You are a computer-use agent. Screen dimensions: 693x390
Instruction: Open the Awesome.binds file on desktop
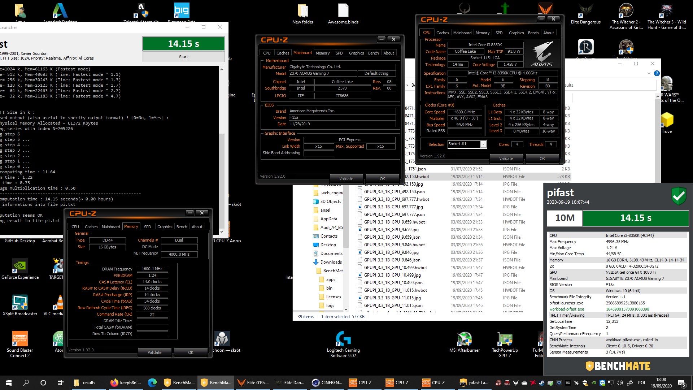pyautogui.click(x=343, y=14)
